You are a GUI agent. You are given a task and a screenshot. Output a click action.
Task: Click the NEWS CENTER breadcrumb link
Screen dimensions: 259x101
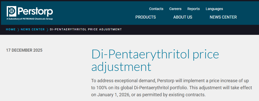(33, 30)
